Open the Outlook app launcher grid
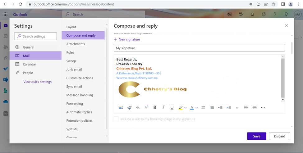 tap(6, 14)
